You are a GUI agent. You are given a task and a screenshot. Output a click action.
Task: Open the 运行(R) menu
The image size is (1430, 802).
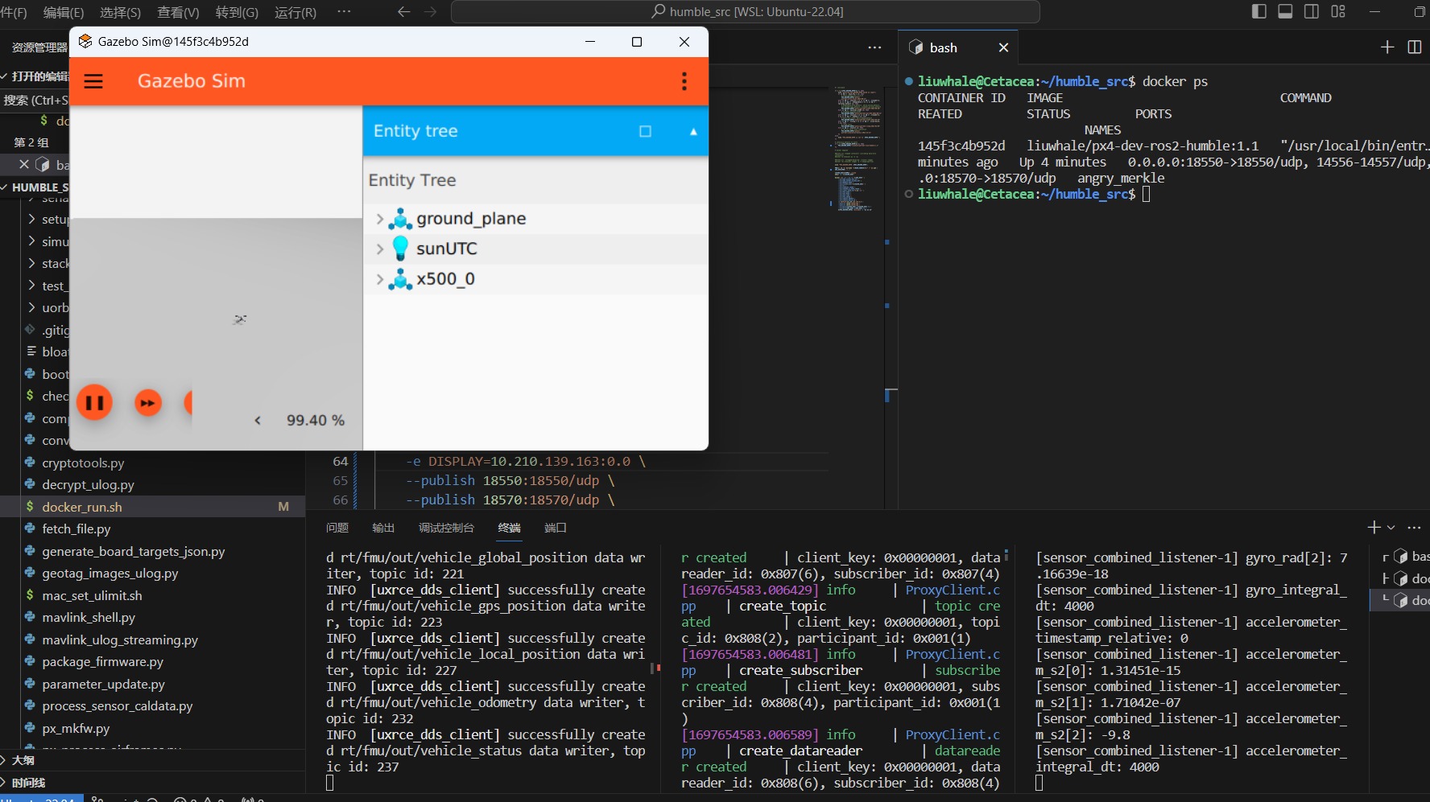coord(296,12)
